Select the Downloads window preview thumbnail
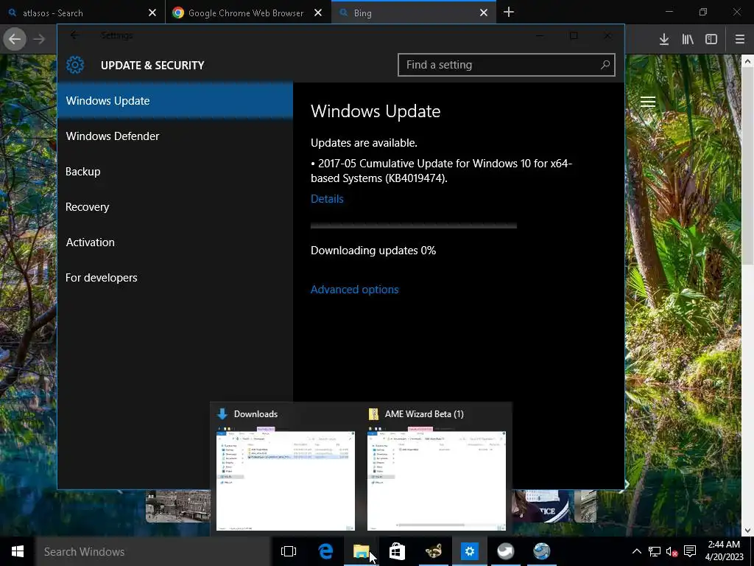The image size is (754, 566). (286, 481)
